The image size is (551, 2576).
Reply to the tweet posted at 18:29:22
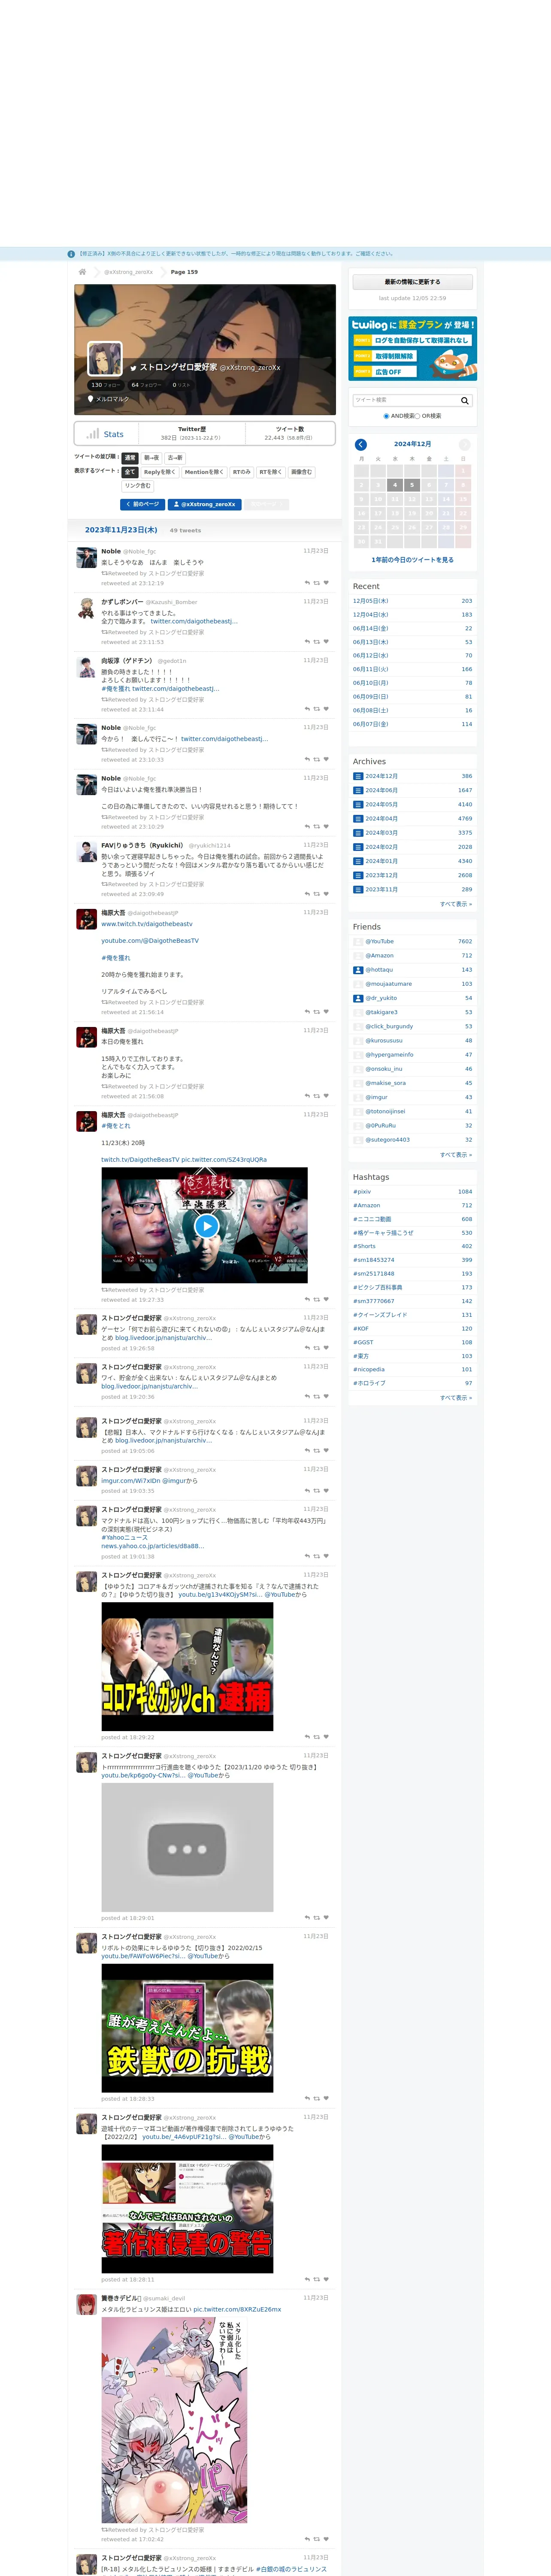tap(307, 1737)
